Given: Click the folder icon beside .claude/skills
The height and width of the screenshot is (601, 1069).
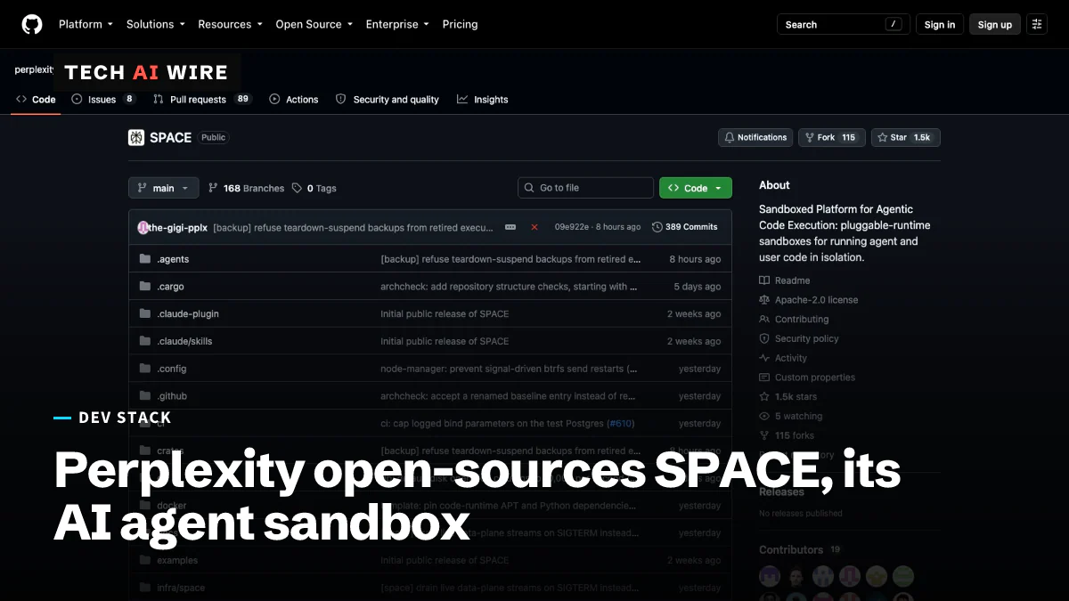Looking at the screenshot, I should click(x=145, y=341).
